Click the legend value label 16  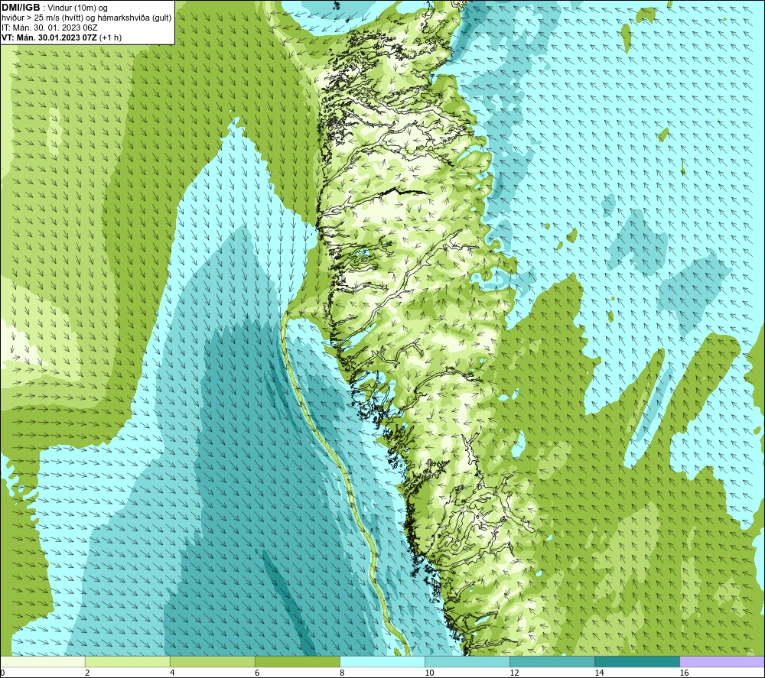point(684,673)
